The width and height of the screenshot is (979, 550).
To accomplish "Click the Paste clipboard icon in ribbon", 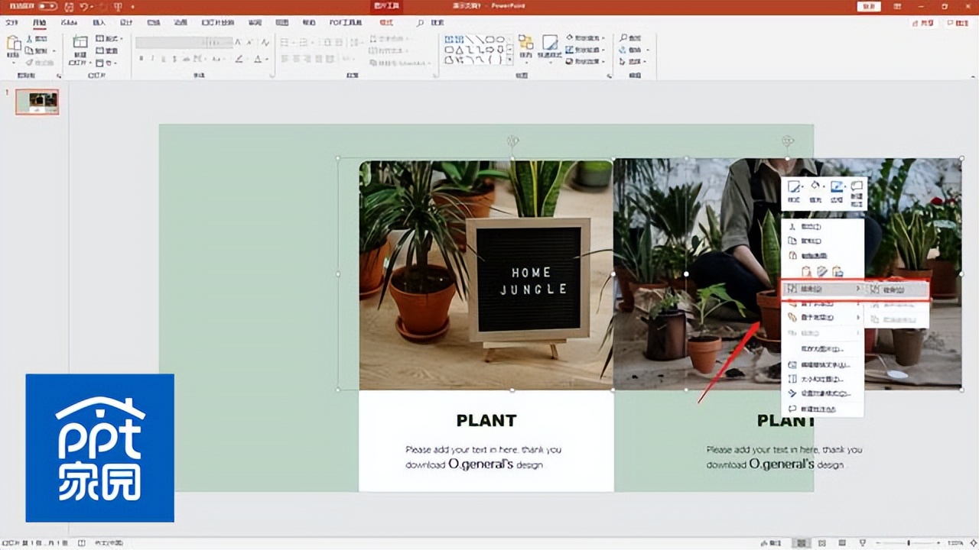I will click(x=13, y=45).
